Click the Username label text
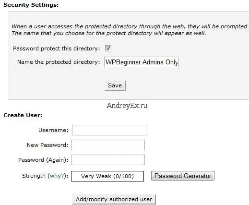This screenshot has height=205, width=249. pos(53,130)
